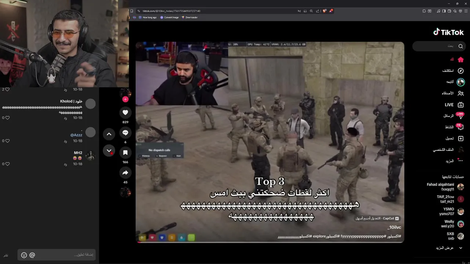
Task: Go to previous video with up chevron
Action: click(x=109, y=134)
